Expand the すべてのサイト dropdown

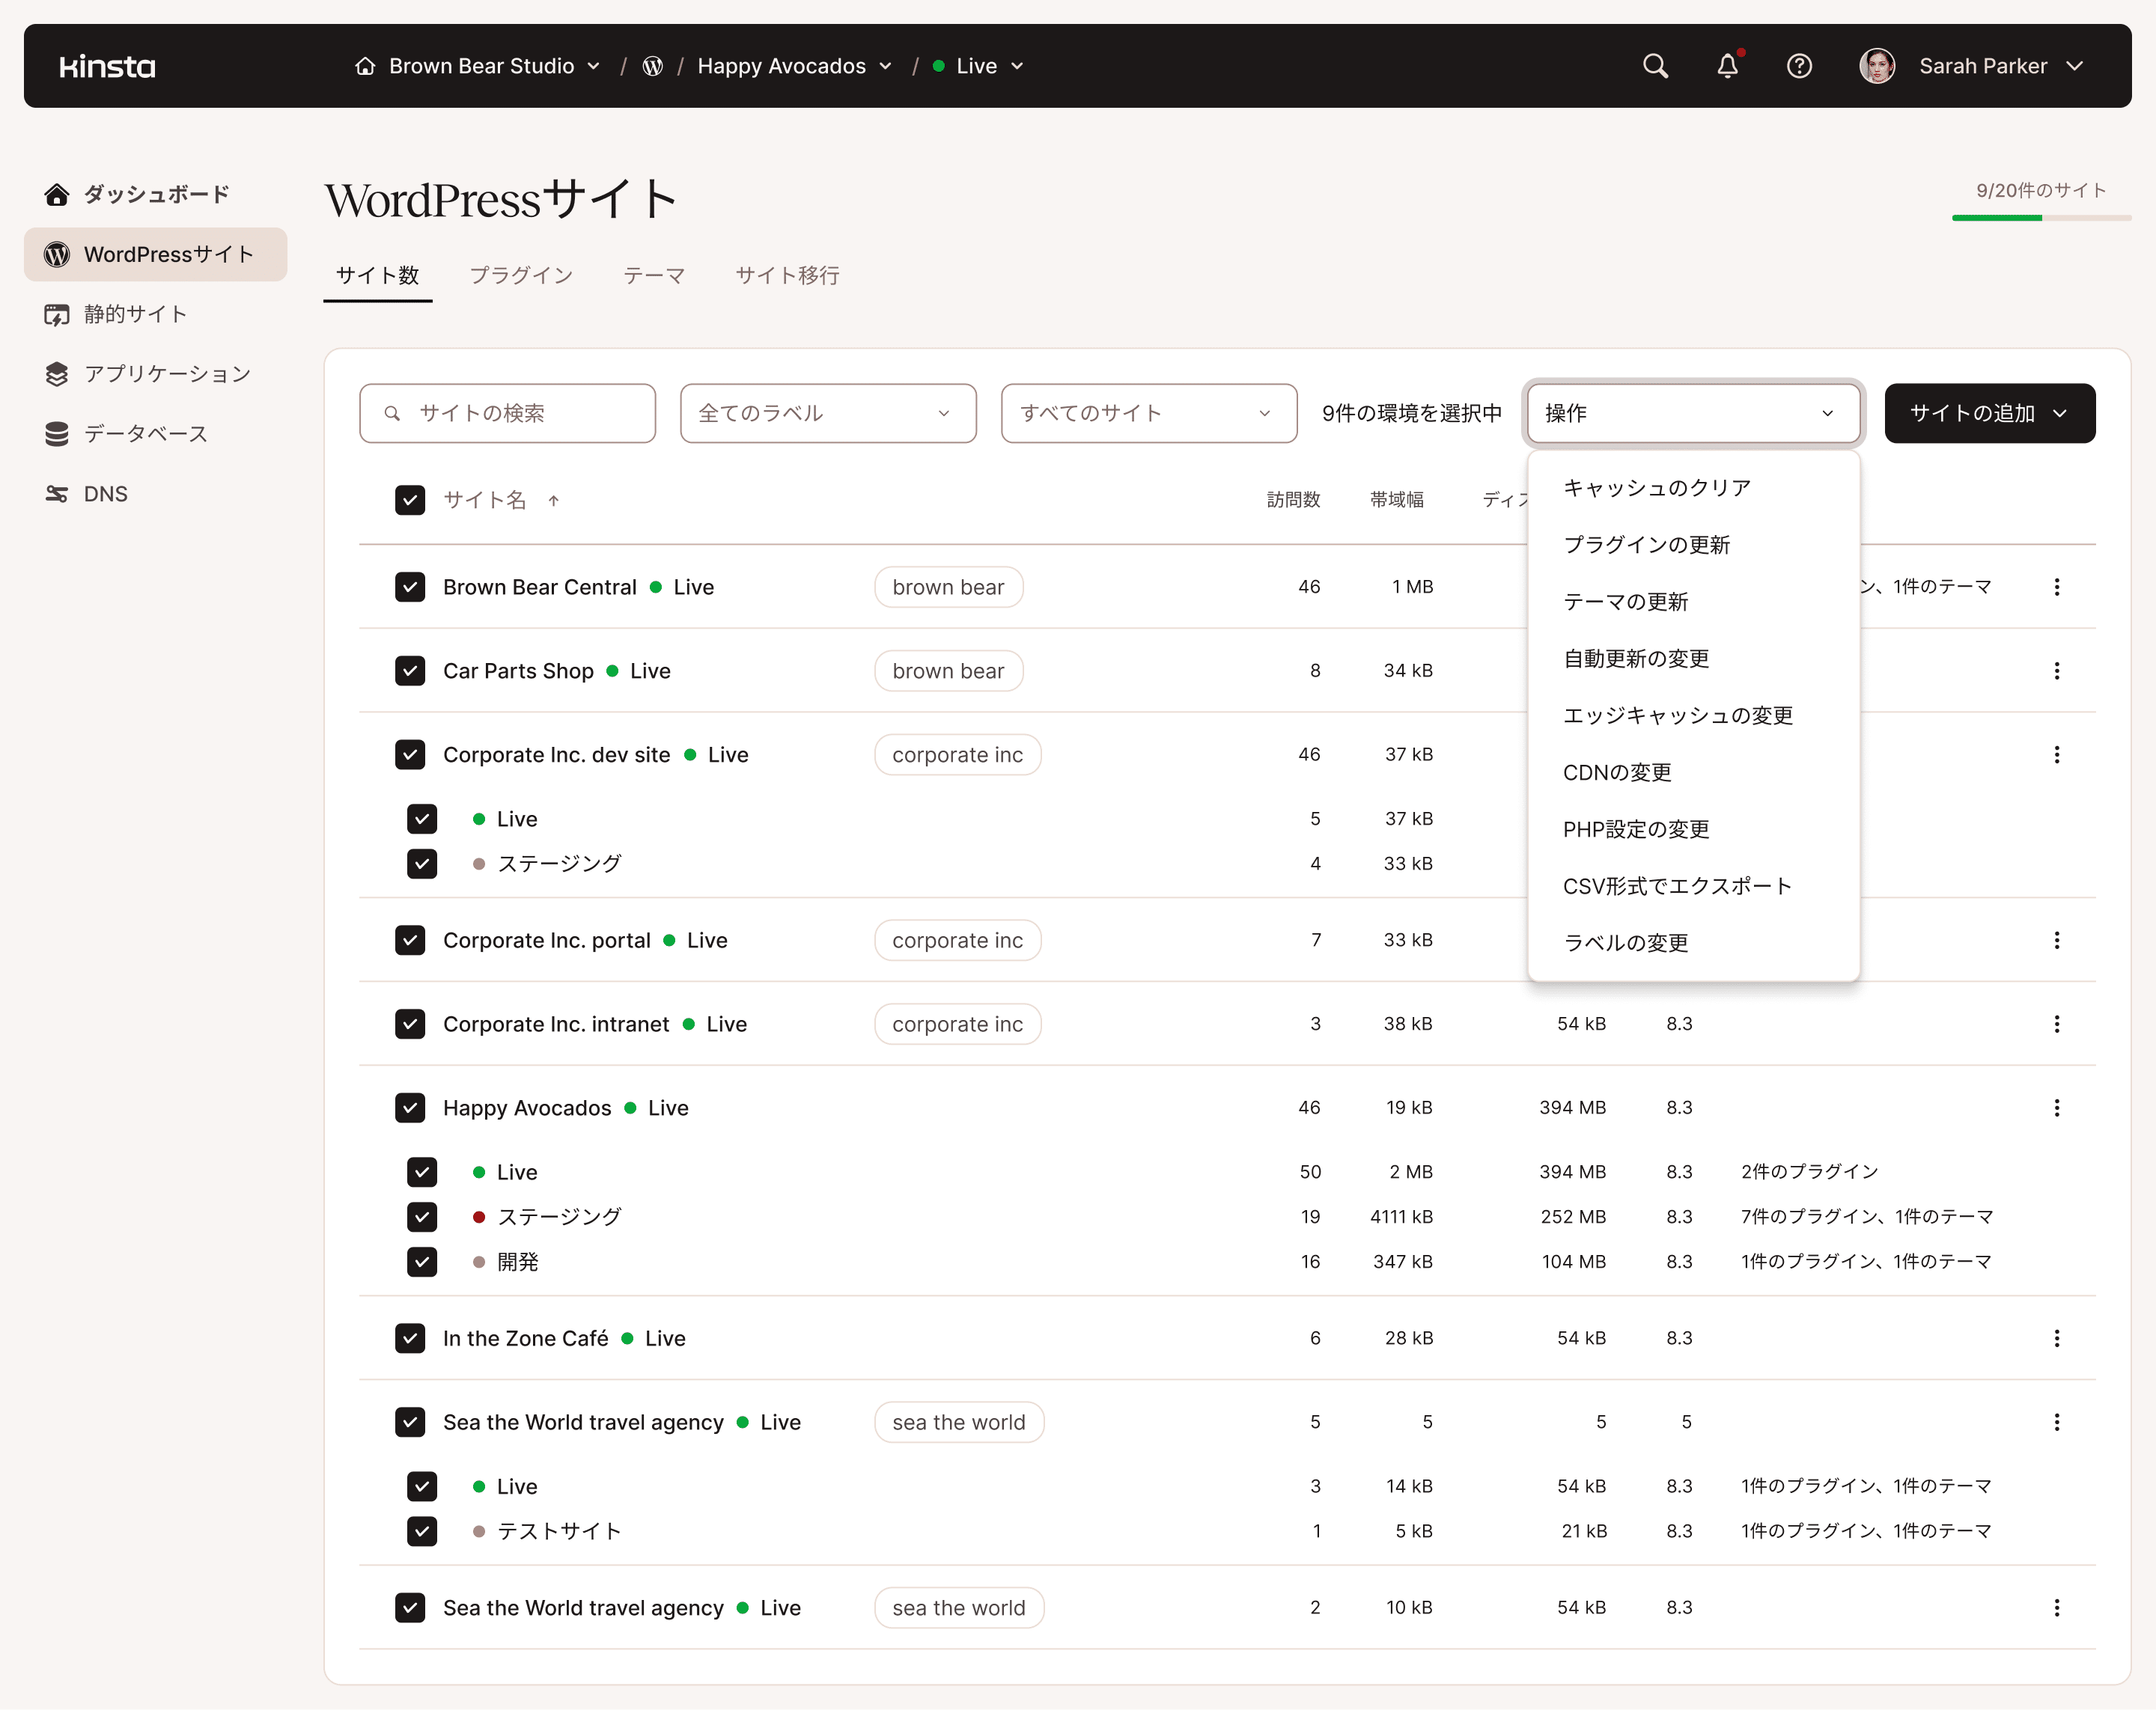click(x=1147, y=413)
